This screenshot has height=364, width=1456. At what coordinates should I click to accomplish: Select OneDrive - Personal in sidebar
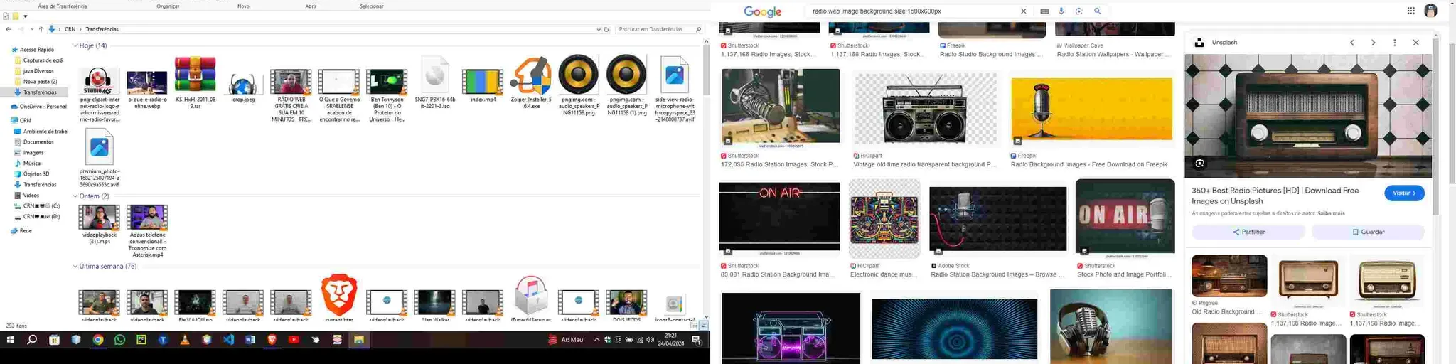[43, 107]
